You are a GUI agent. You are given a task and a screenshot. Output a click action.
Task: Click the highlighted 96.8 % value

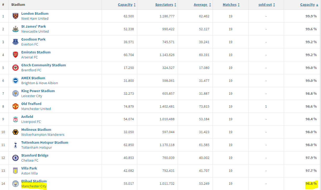[311, 184]
